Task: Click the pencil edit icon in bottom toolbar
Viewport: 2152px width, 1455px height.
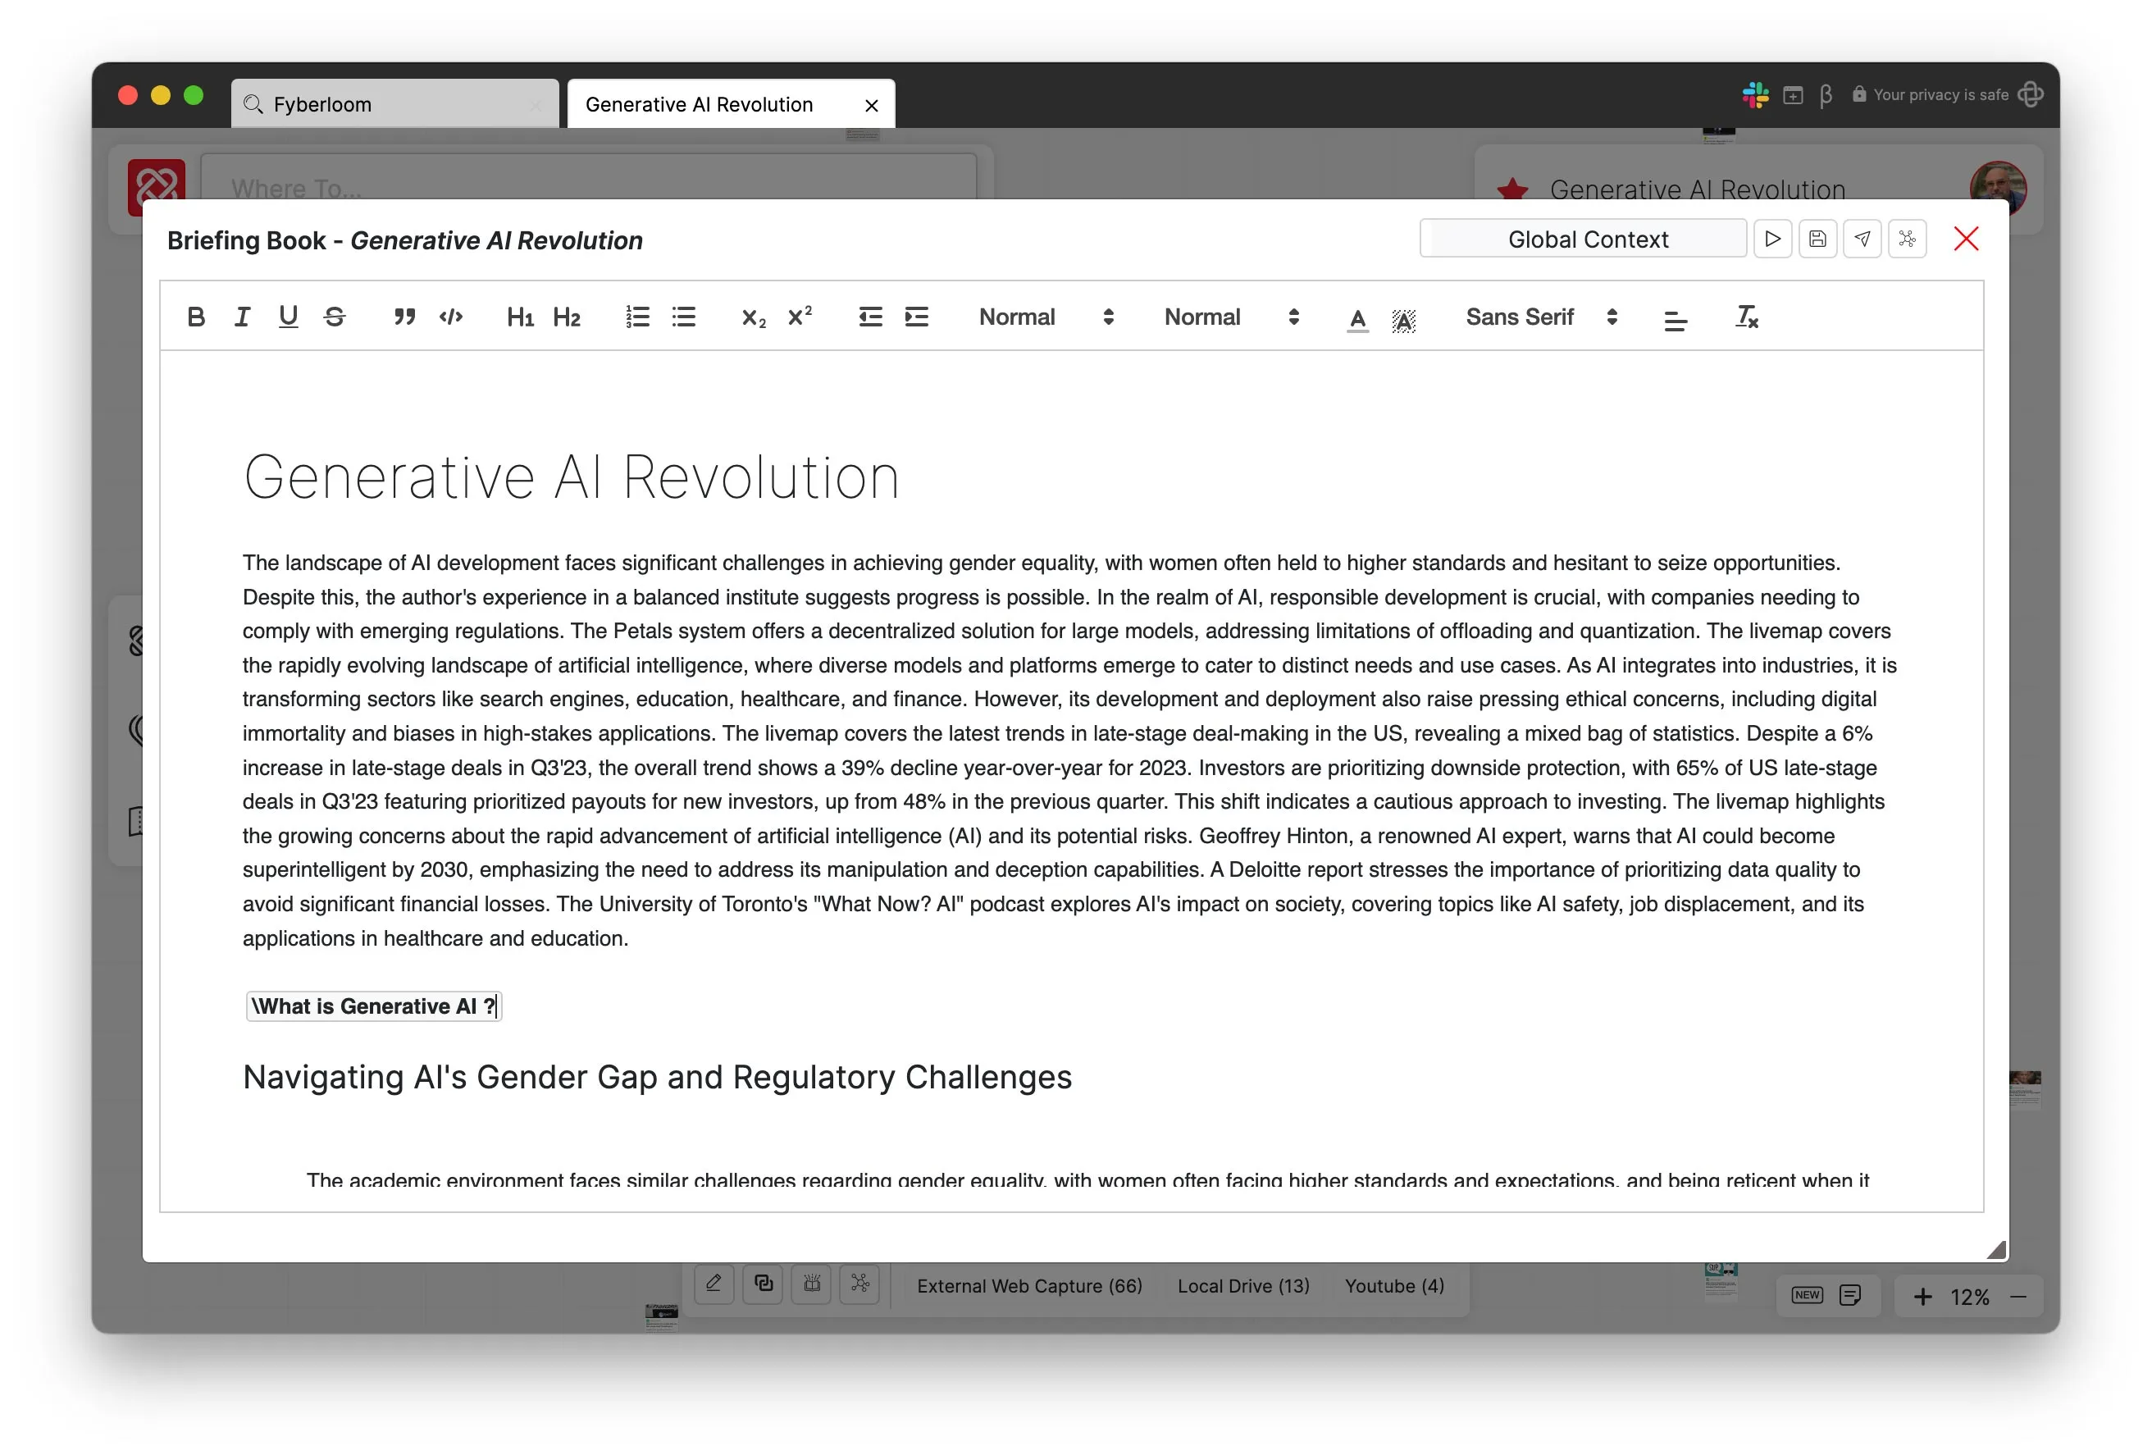Action: [714, 1284]
